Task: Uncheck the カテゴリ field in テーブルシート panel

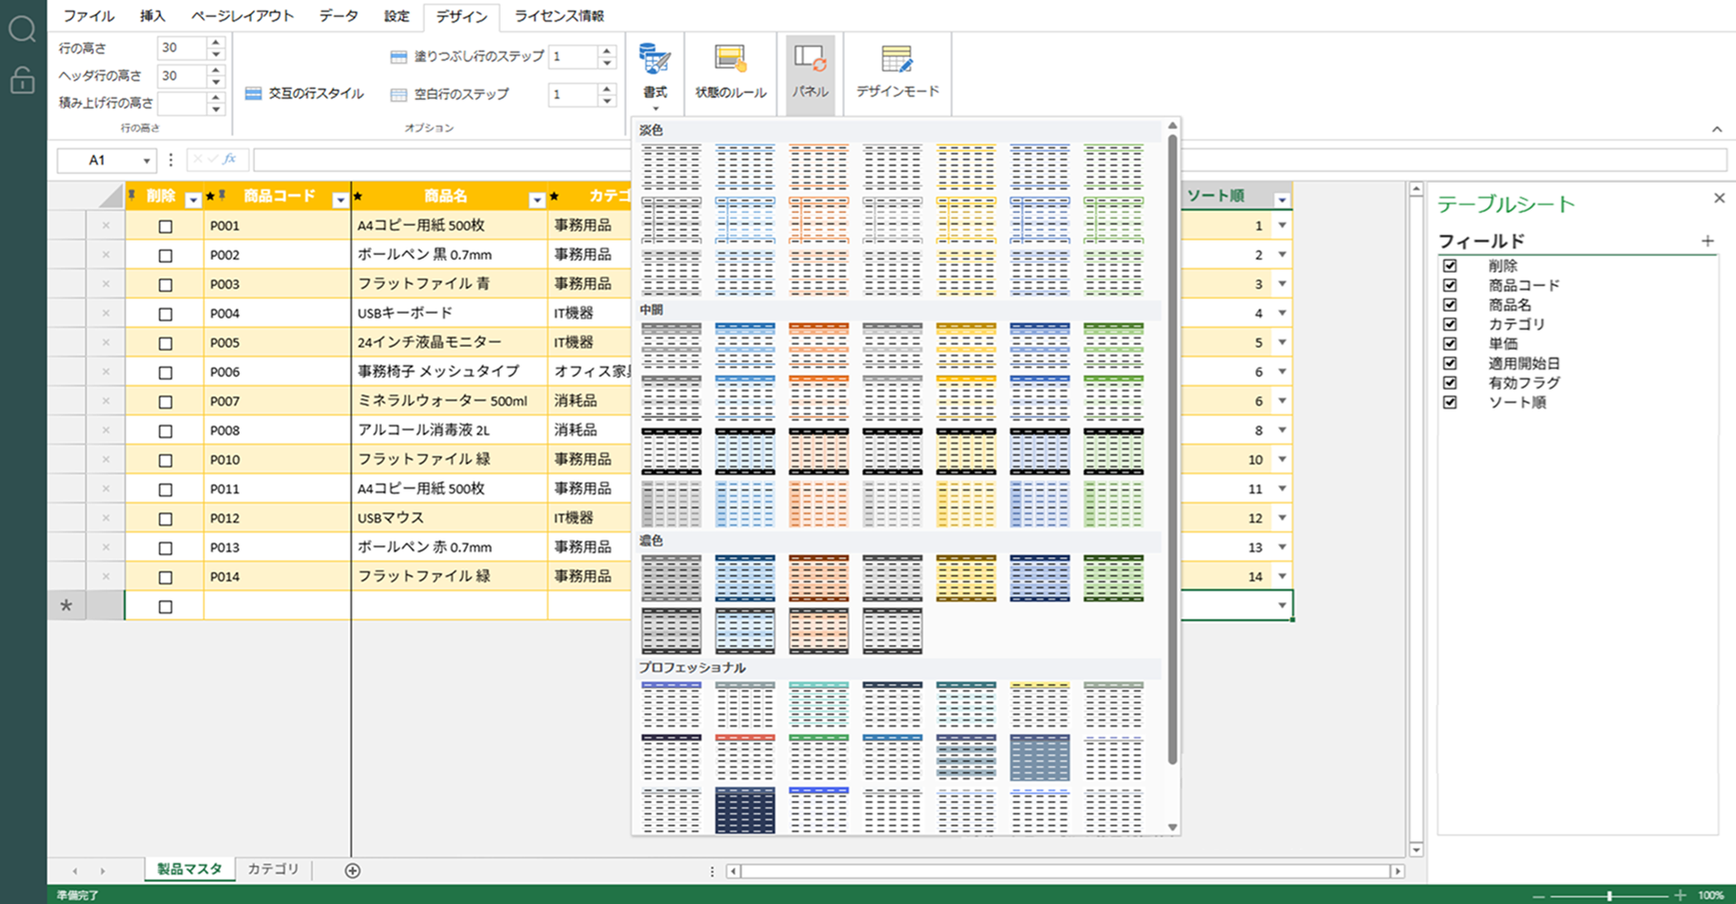Action: pyautogui.click(x=1449, y=324)
